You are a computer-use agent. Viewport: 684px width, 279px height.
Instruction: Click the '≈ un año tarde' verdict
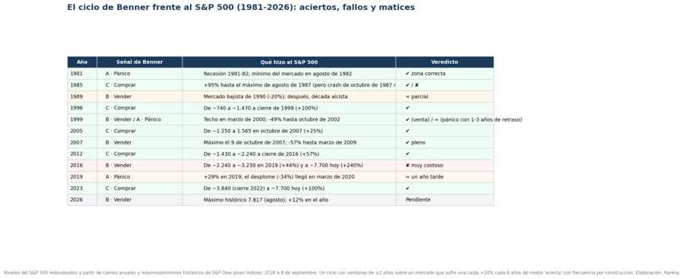[x=424, y=177]
